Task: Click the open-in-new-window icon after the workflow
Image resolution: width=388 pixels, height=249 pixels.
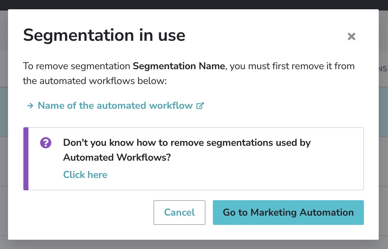Action: click(200, 106)
